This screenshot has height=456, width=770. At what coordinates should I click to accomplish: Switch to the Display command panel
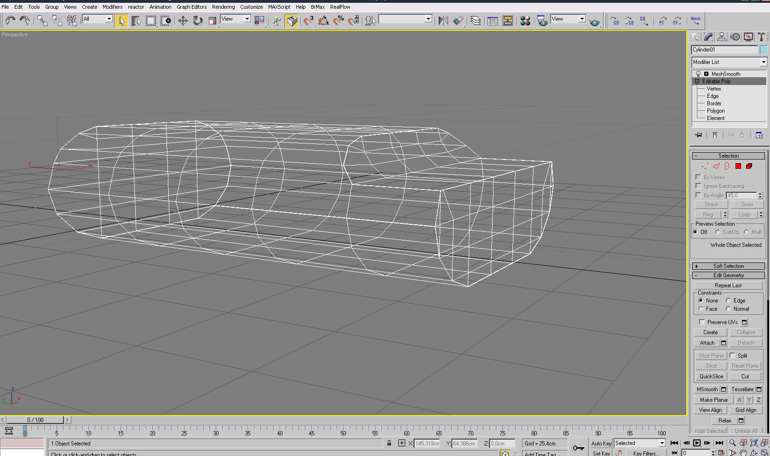(748, 37)
